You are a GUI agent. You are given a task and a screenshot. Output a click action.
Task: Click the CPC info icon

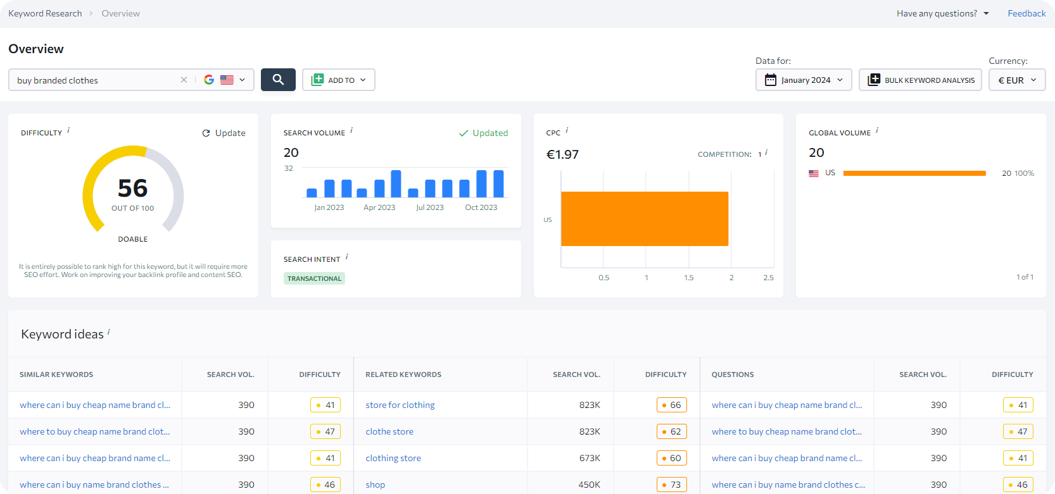click(567, 131)
